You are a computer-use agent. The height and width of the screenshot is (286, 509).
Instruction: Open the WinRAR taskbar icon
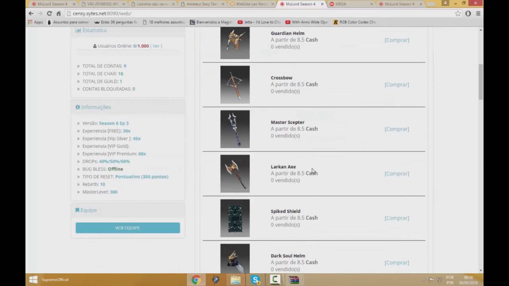tap(294, 280)
